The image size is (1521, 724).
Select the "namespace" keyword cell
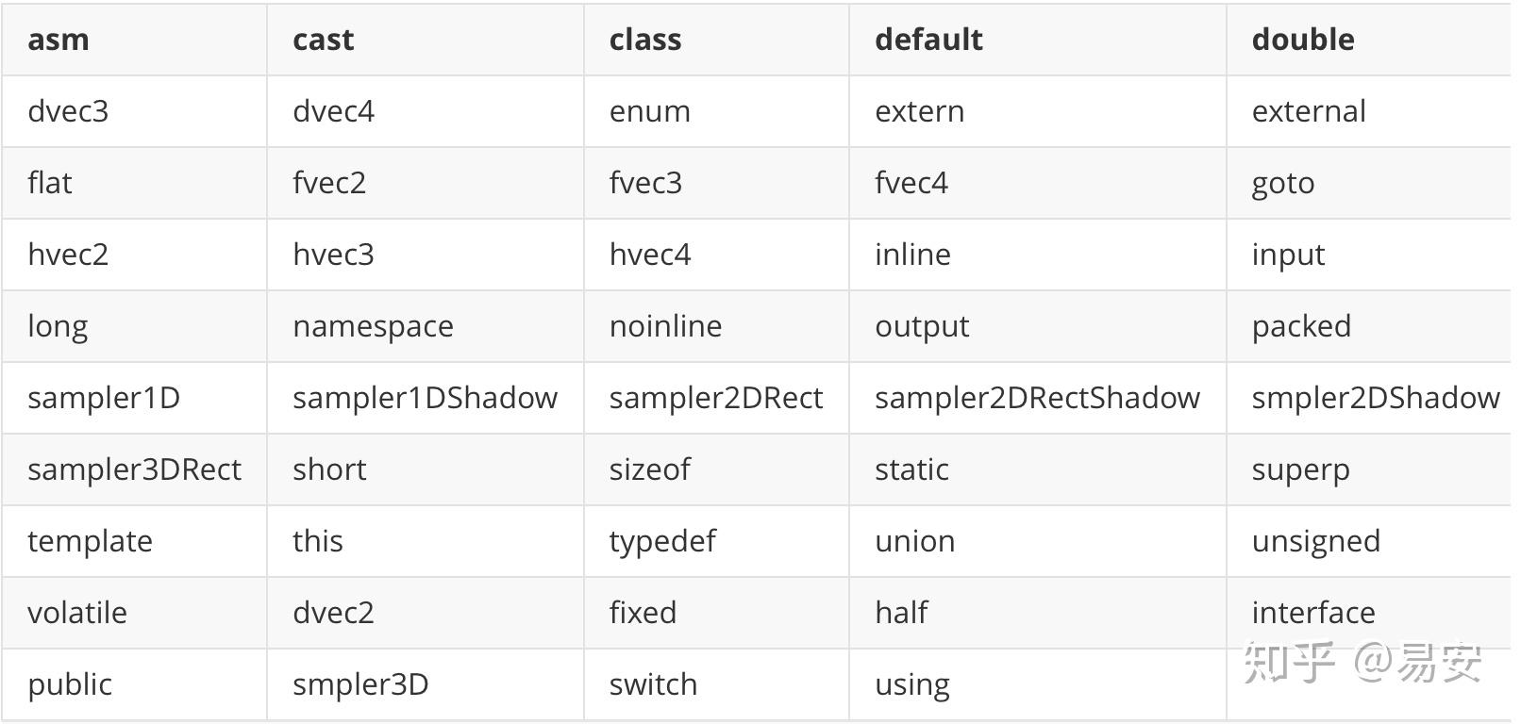coord(373,326)
